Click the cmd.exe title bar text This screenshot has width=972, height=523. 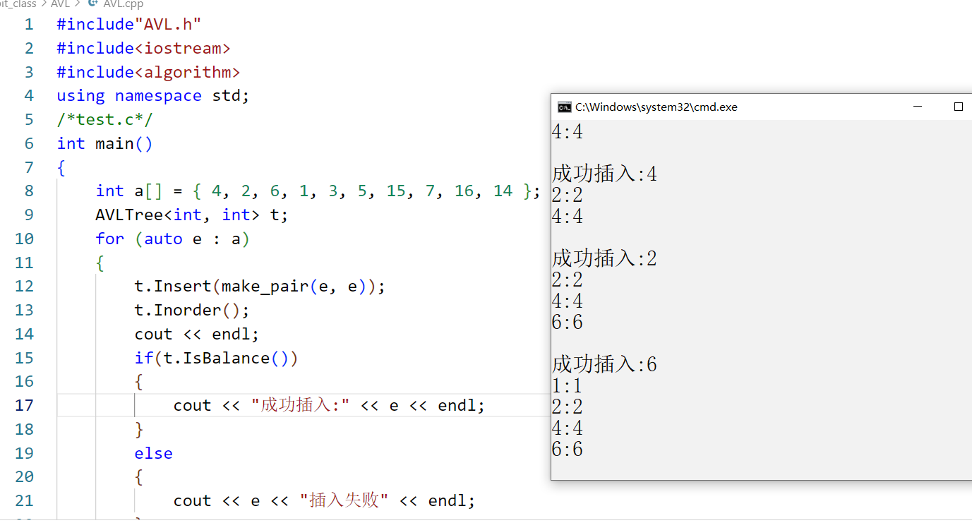(x=656, y=107)
